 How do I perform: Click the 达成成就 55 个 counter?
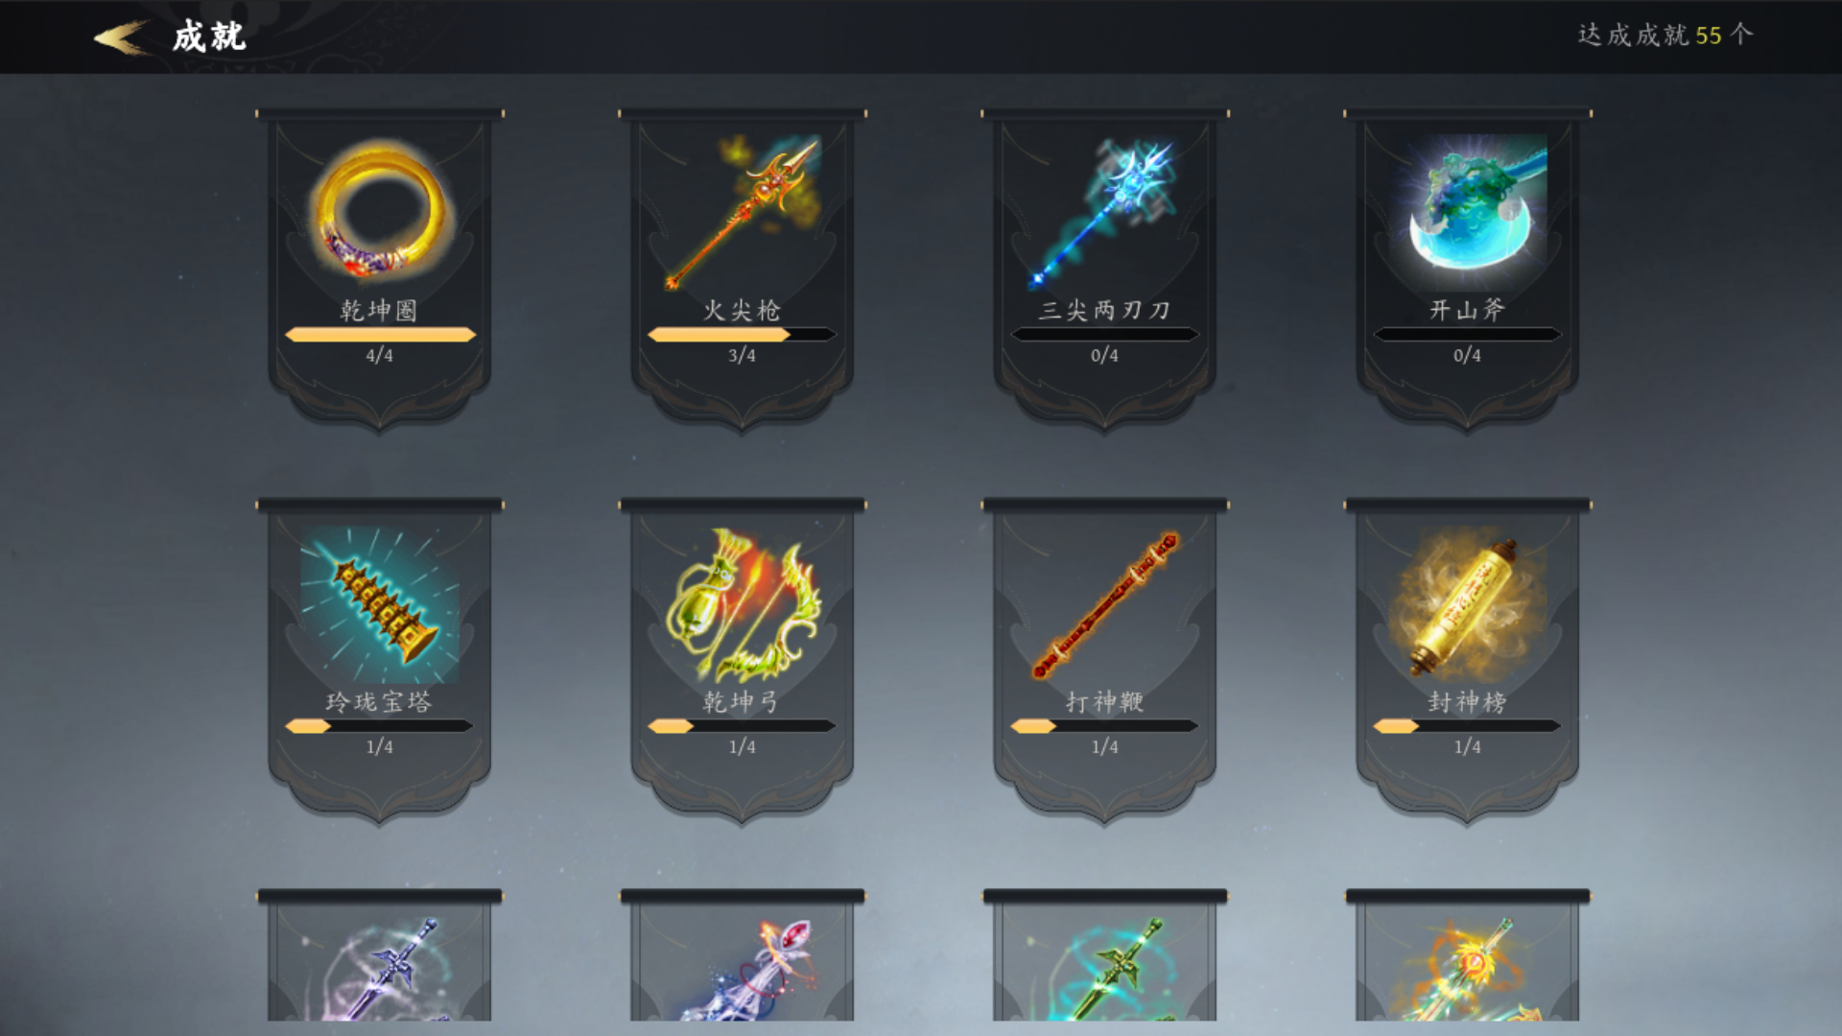click(1665, 35)
